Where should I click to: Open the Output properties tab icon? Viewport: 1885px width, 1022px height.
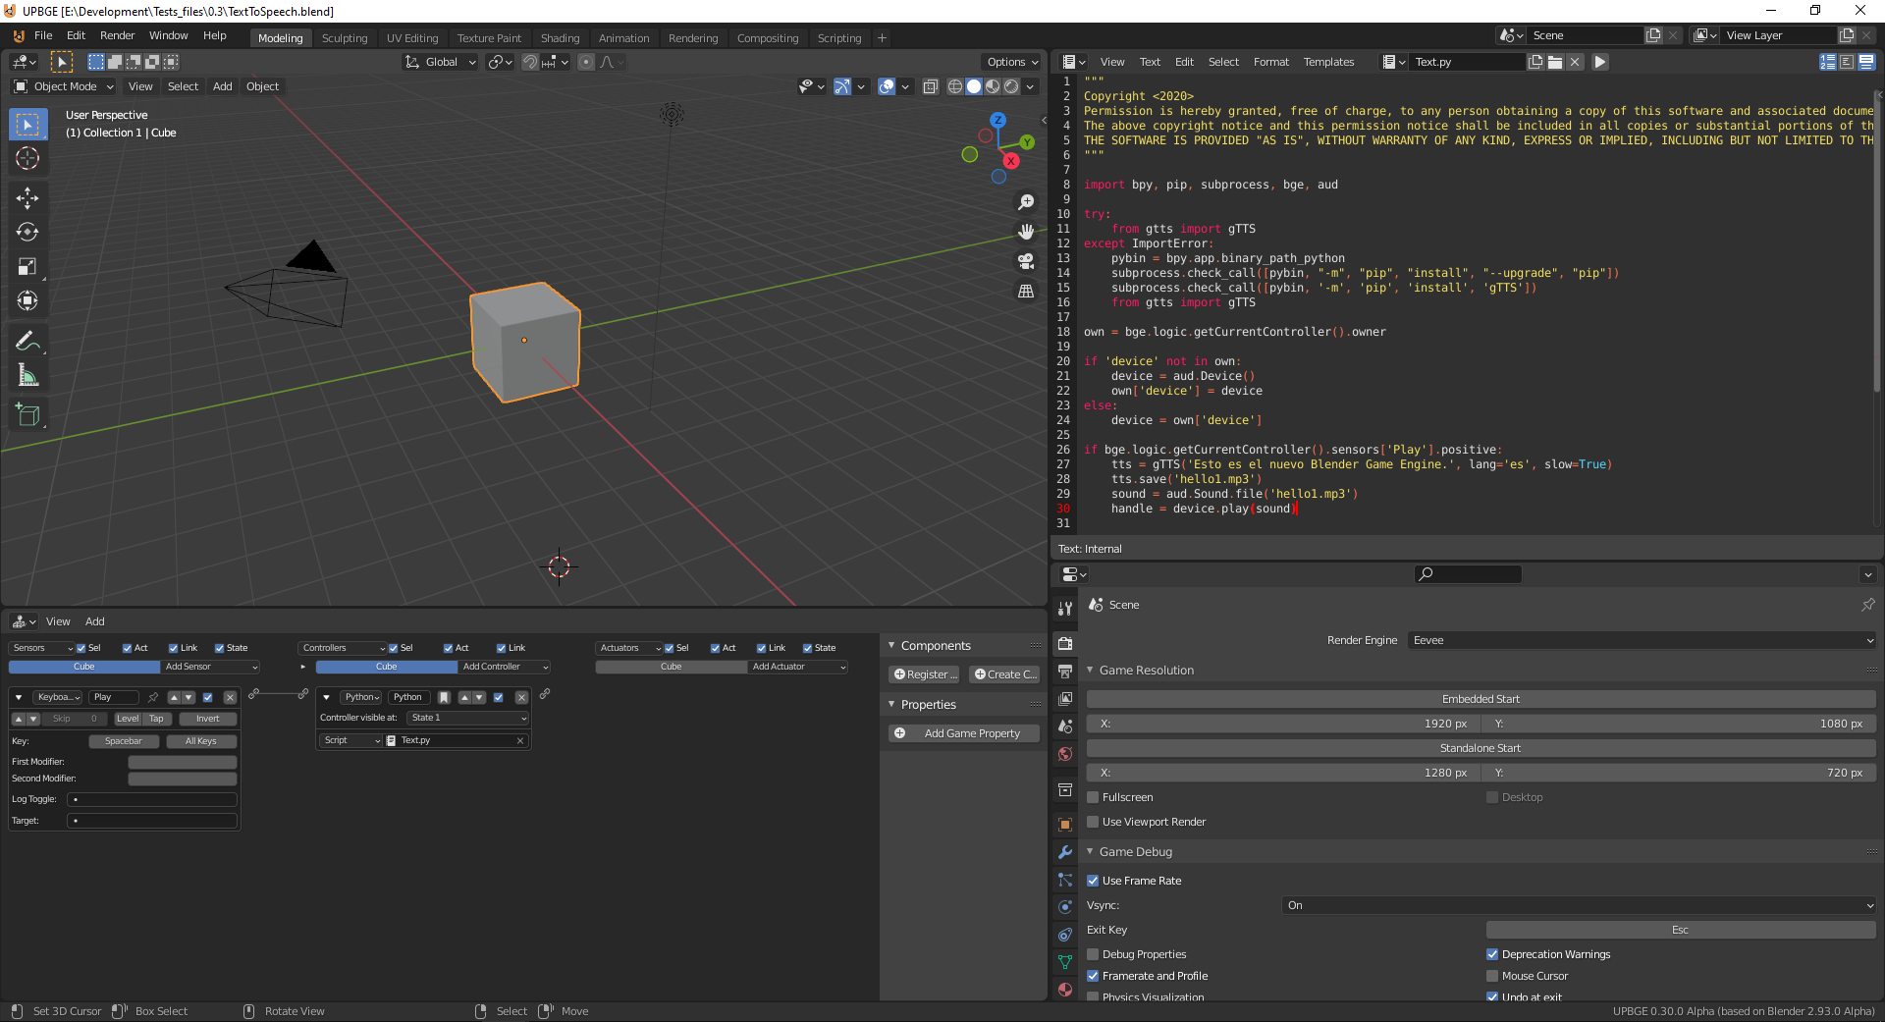[1065, 672]
